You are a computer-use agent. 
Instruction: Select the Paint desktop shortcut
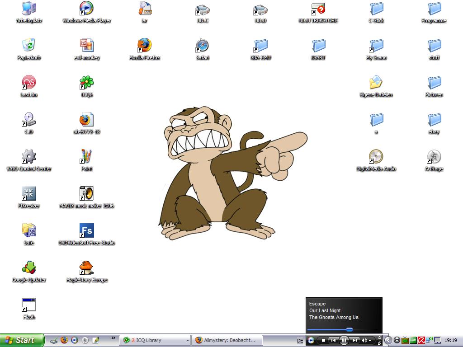click(x=86, y=161)
